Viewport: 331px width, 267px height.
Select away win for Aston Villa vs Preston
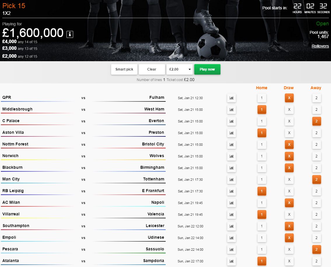pos(316,133)
